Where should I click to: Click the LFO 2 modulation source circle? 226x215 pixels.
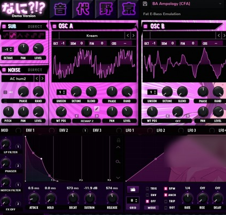click(x=181, y=131)
